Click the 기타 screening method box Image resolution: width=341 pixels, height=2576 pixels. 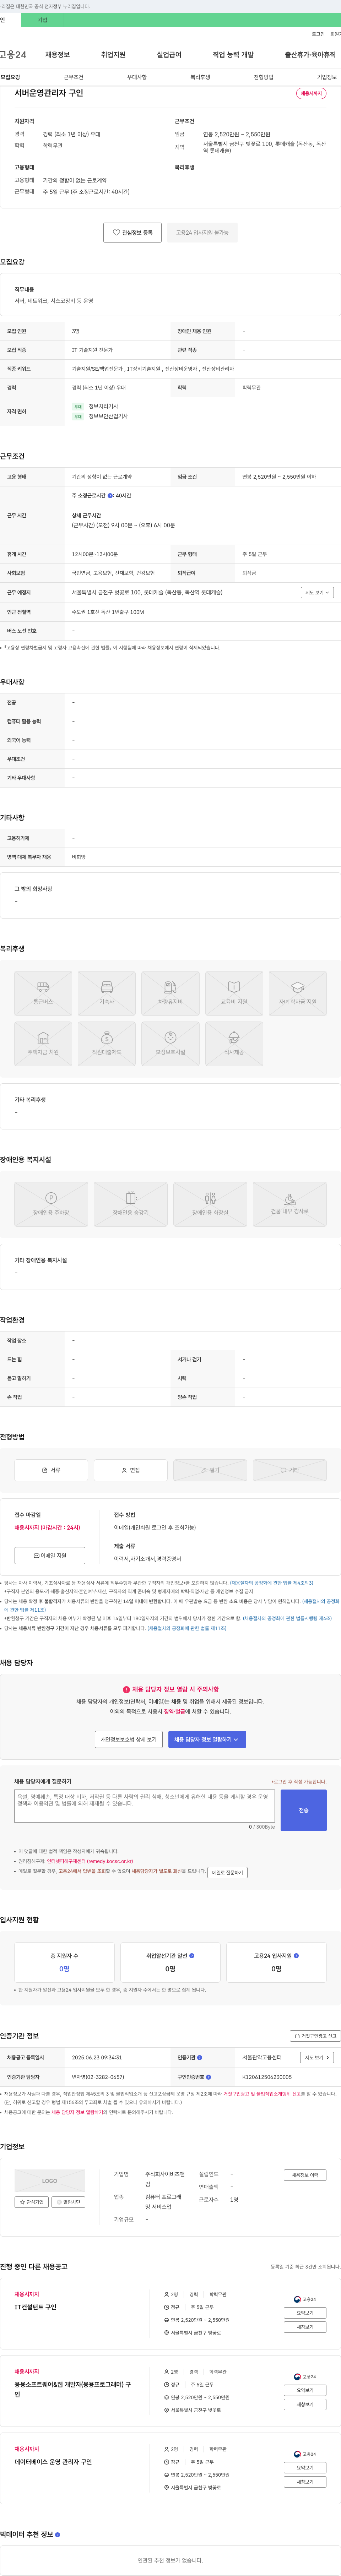[x=290, y=1470]
